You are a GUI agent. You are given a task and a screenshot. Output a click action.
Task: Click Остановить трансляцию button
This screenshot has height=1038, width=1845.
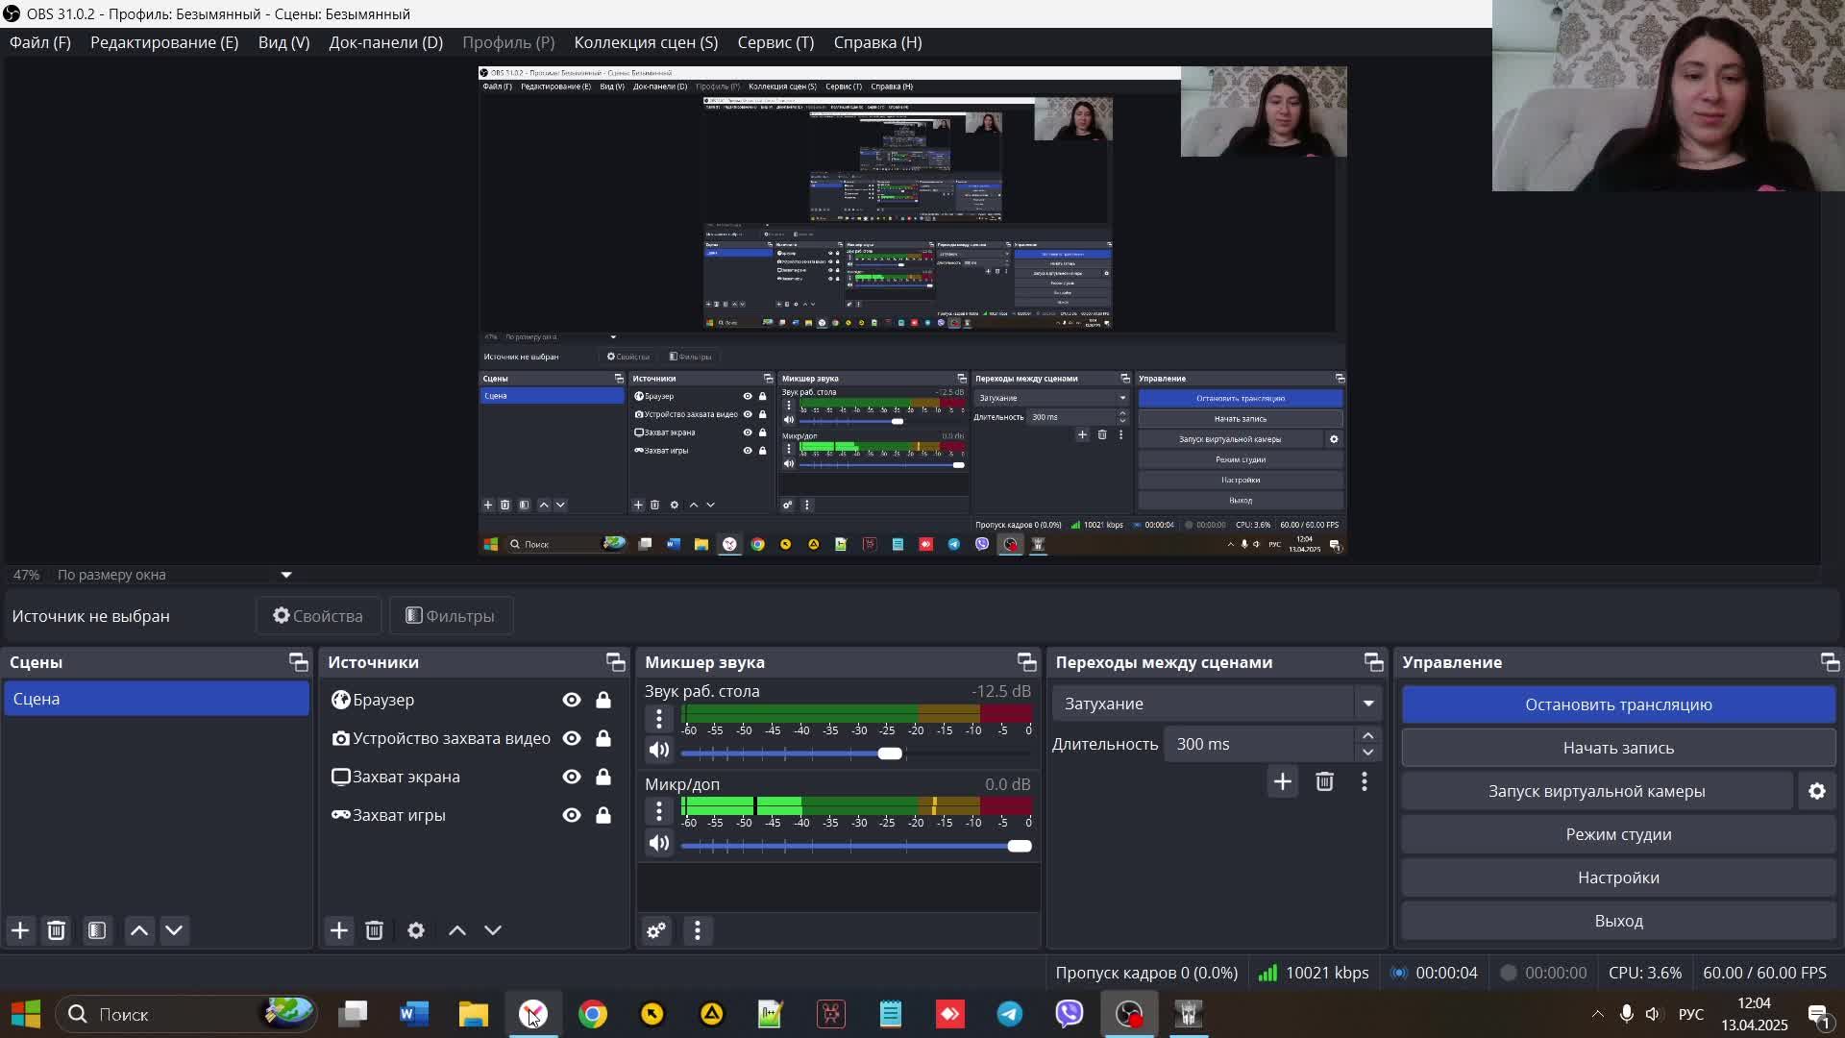tap(1618, 704)
